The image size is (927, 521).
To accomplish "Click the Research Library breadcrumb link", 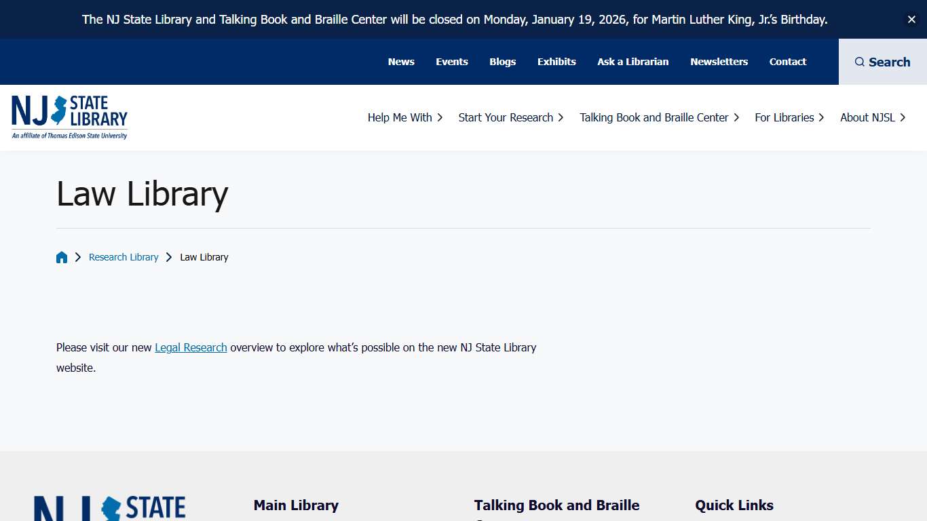I will tap(124, 257).
